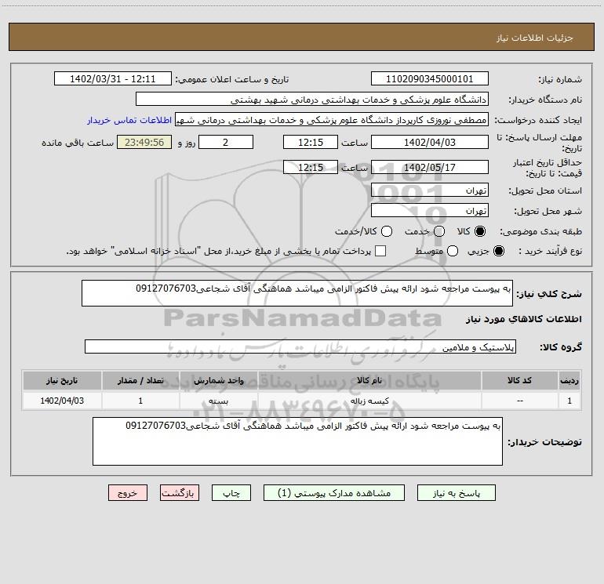Click the نام کالا column header
This screenshot has width=604, height=584.
tap(369, 380)
